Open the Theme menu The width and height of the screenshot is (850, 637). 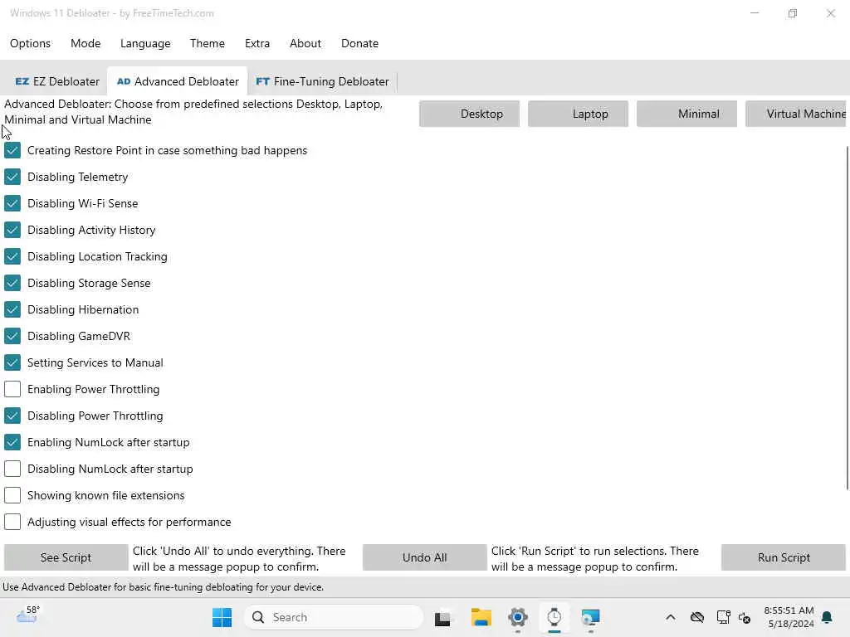tap(207, 43)
